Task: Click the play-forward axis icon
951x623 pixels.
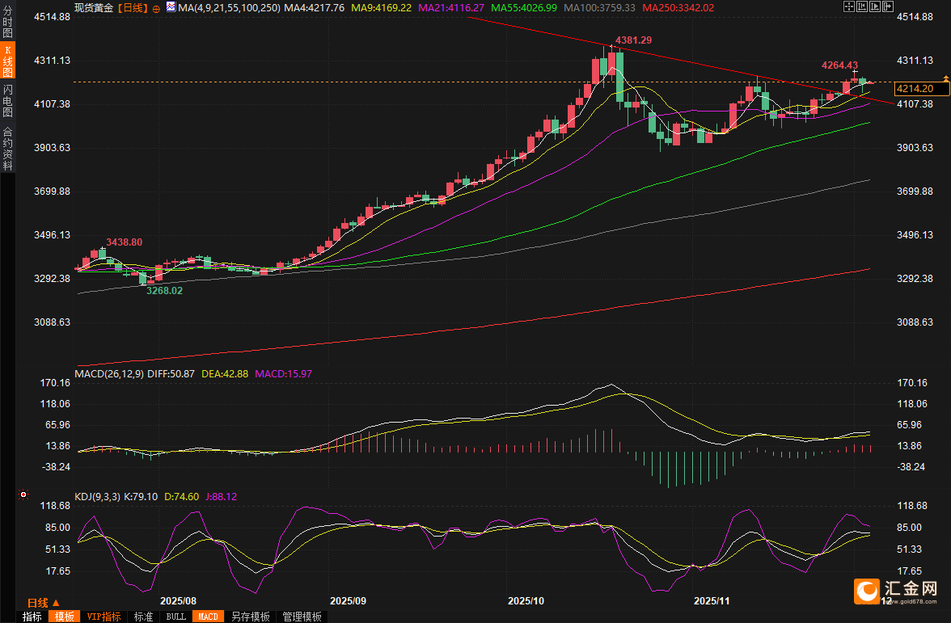Action: [x=875, y=6]
